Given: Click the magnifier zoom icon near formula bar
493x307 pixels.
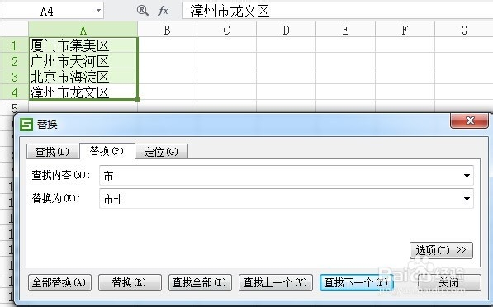Looking at the screenshot, I should point(142,11).
